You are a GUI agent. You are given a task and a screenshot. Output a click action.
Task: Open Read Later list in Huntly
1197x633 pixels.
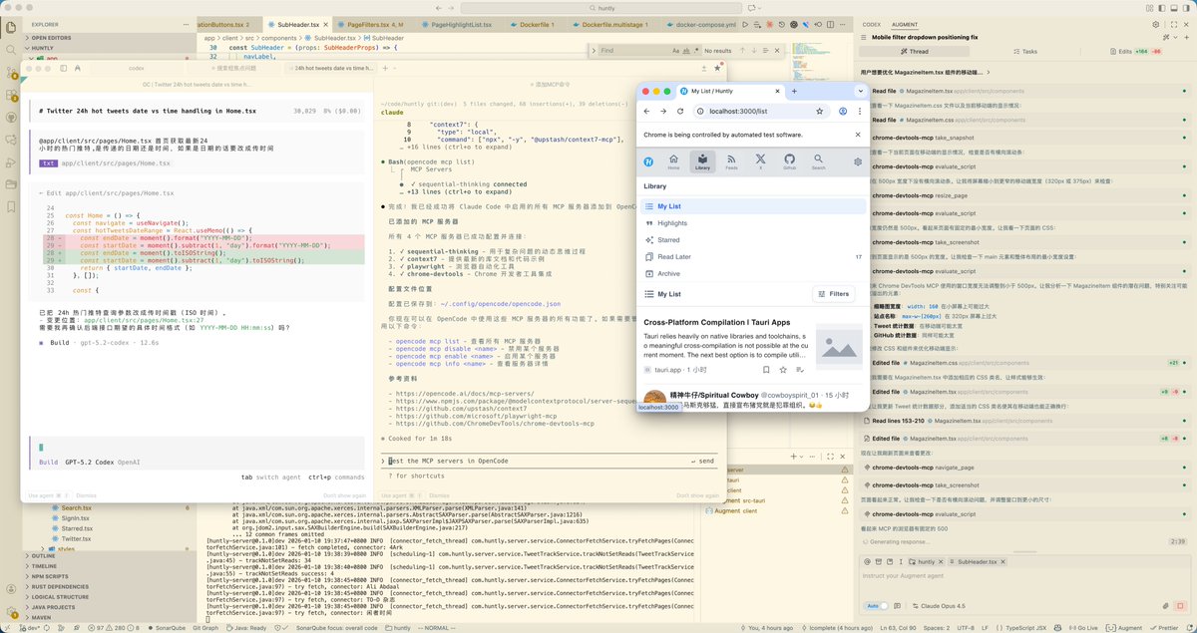click(x=753, y=256)
